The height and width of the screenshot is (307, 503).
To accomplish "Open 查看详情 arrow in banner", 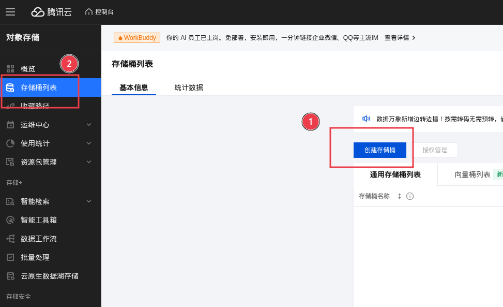I will coord(414,38).
